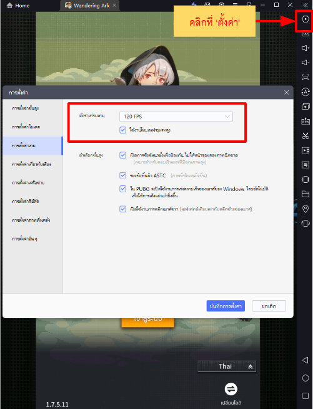
Task: Open การตั้งค่าโมเดล model settings section
Action: coord(32,127)
